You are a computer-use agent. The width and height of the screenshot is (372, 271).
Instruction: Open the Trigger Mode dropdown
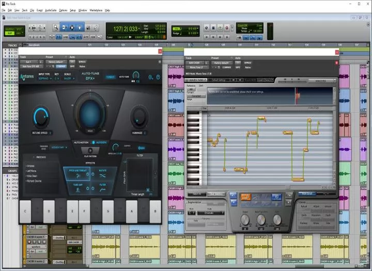click(x=59, y=148)
